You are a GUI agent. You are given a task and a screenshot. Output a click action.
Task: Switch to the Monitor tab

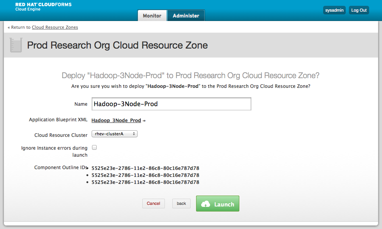click(x=152, y=16)
